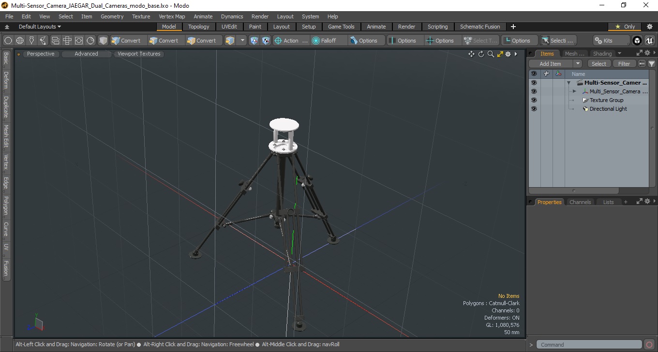658x352 pixels.
Task: Open the Kits button
Action: (612, 41)
